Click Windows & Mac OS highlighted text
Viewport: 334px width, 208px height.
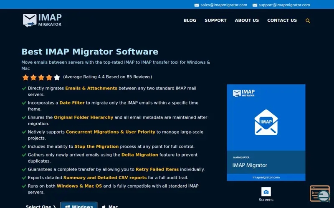pos(79,186)
